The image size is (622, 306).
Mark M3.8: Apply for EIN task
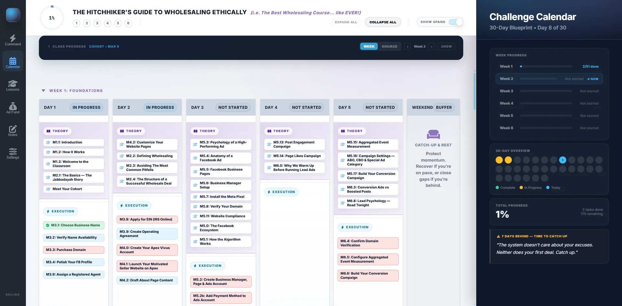pyautogui.click(x=147, y=220)
